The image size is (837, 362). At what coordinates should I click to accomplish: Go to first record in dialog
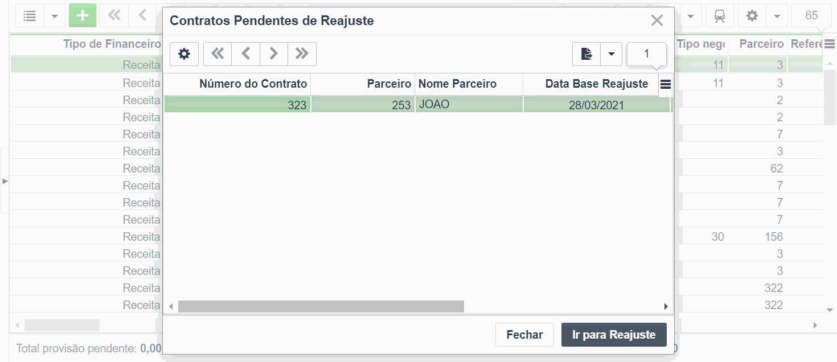pyautogui.click(x=218, y=54)
